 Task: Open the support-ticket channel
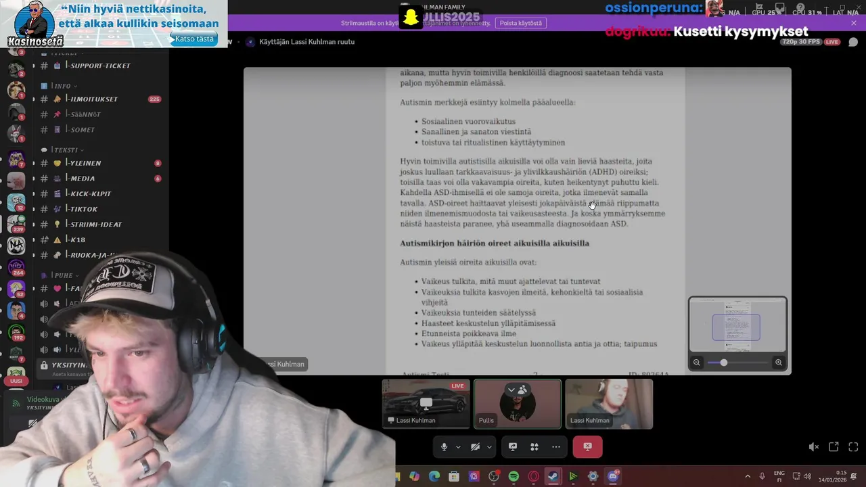click(101, 66)
